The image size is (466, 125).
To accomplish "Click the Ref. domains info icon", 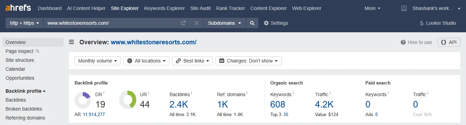I will [247, 93].
